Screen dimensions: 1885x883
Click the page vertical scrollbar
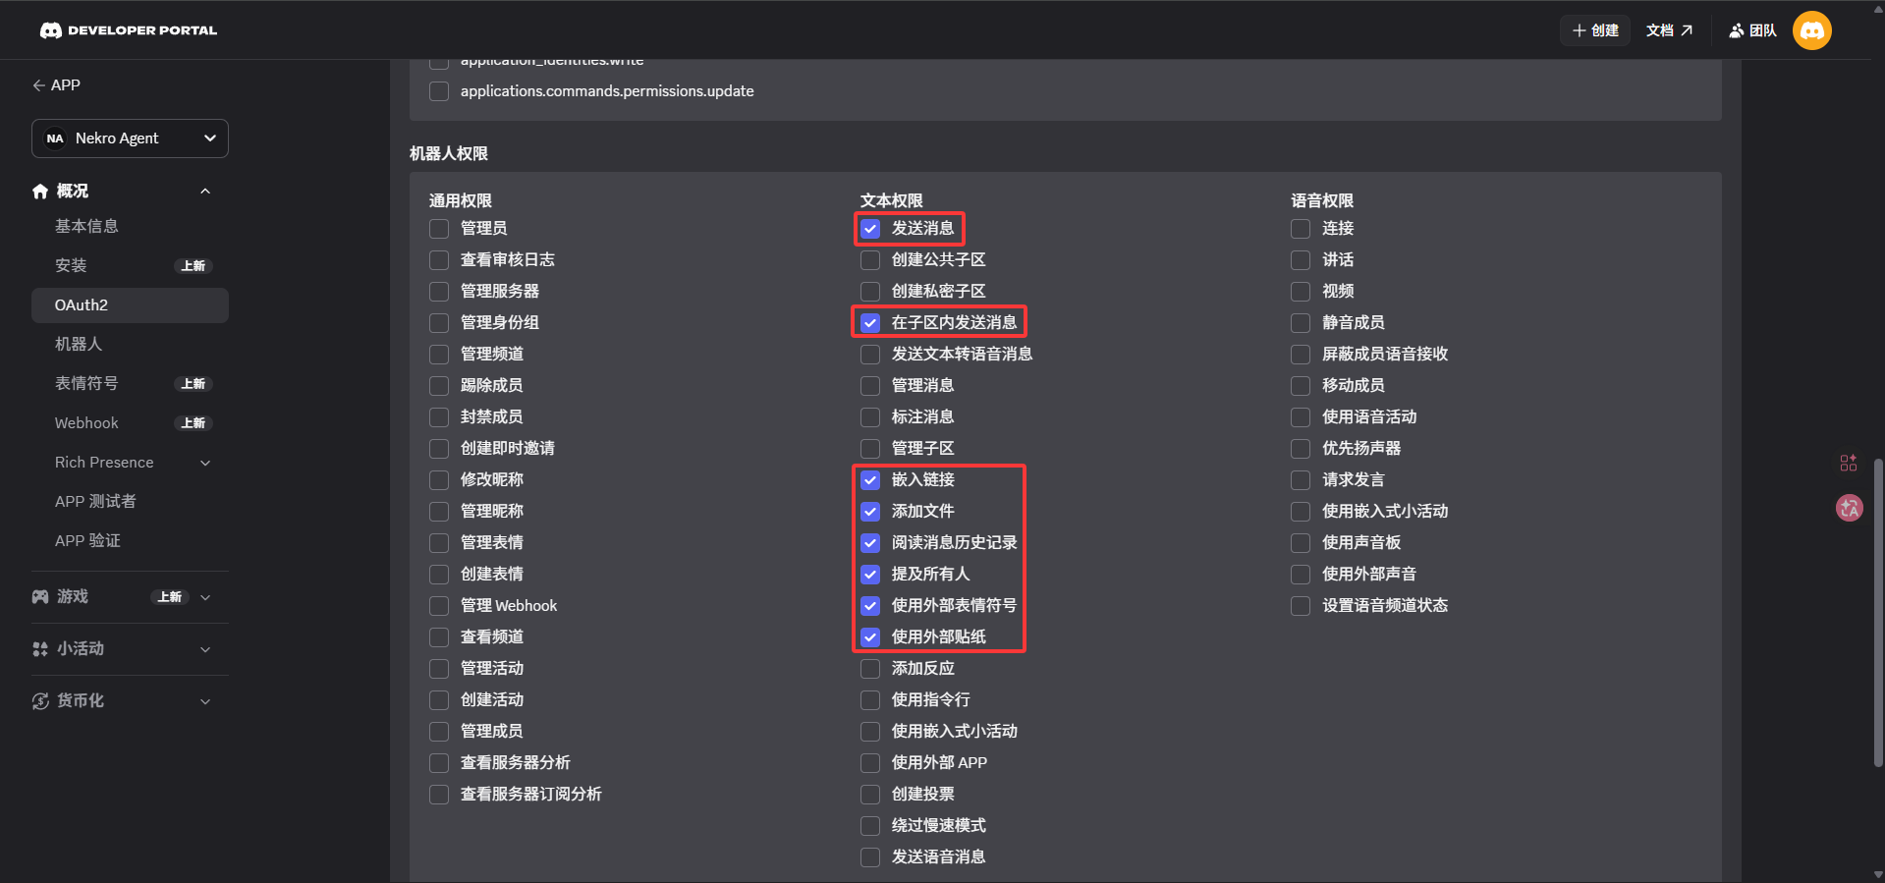coord(1878,609)
